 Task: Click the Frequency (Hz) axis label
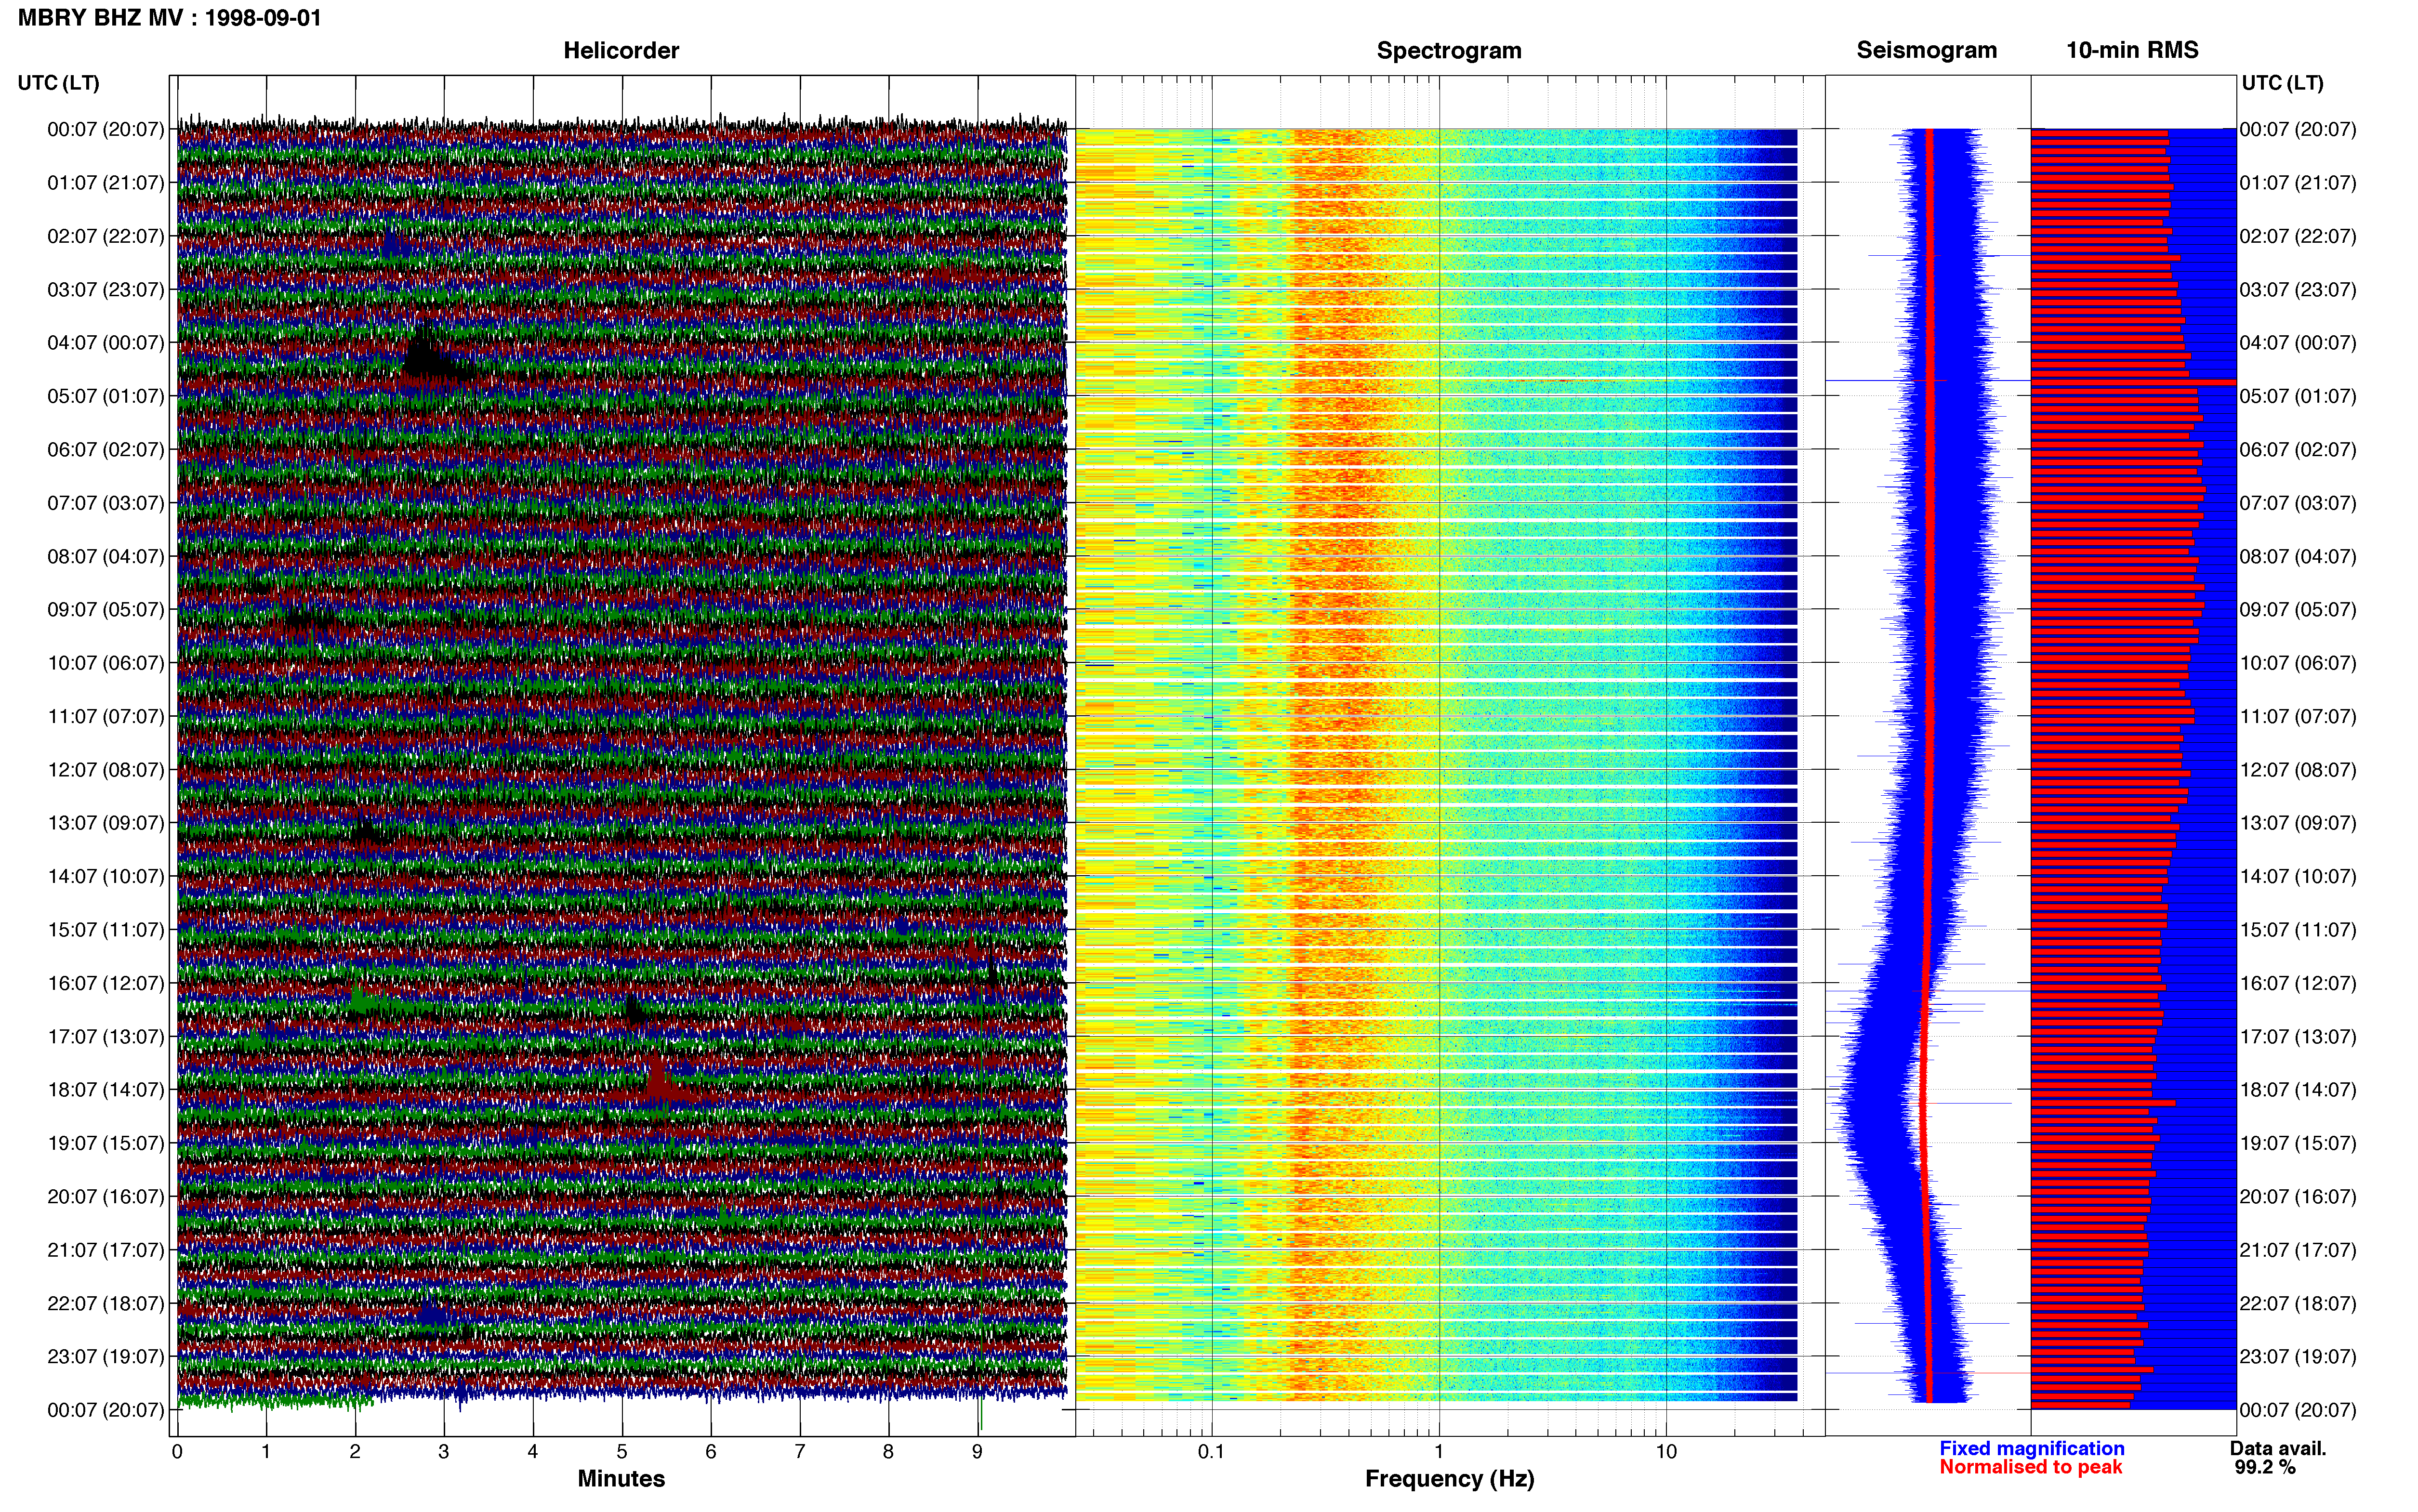click(1449, 1478)
